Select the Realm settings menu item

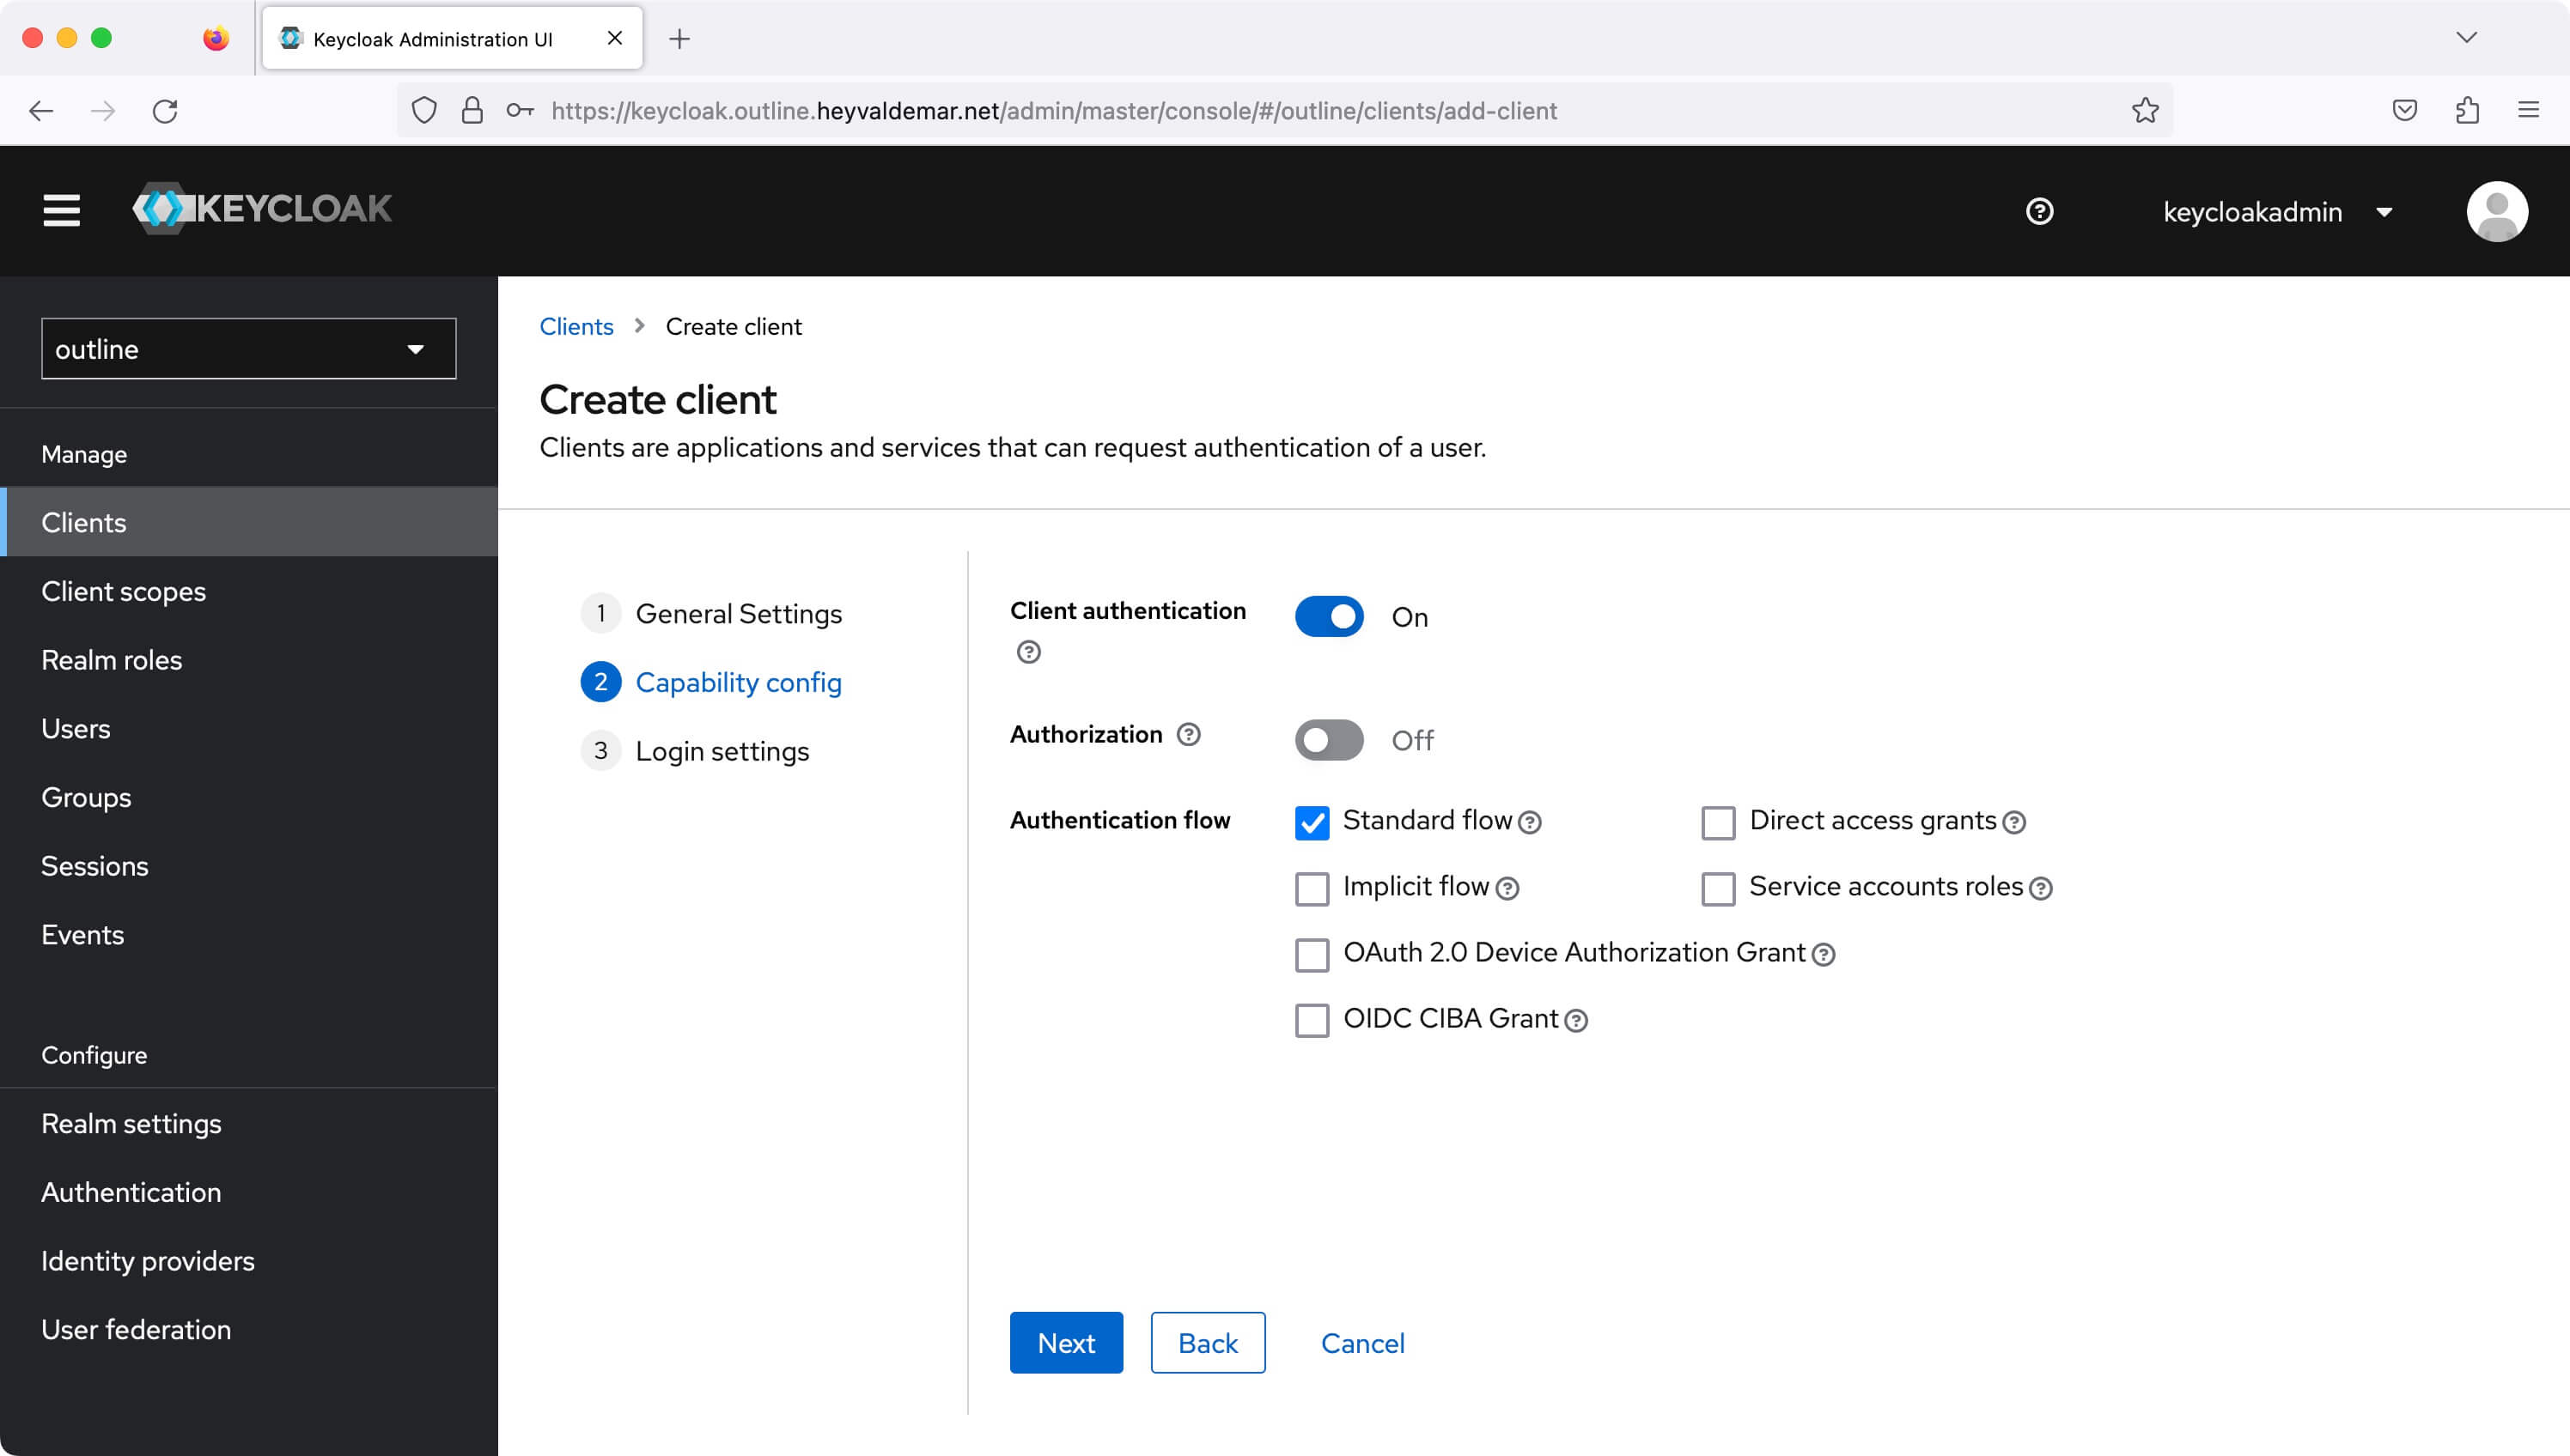tap(132, 1122)
